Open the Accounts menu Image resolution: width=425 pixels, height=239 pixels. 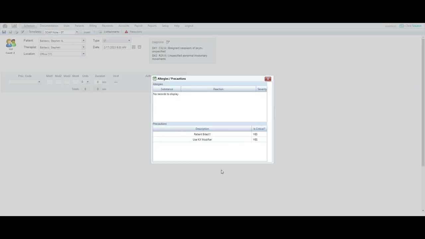click(124, 26)
